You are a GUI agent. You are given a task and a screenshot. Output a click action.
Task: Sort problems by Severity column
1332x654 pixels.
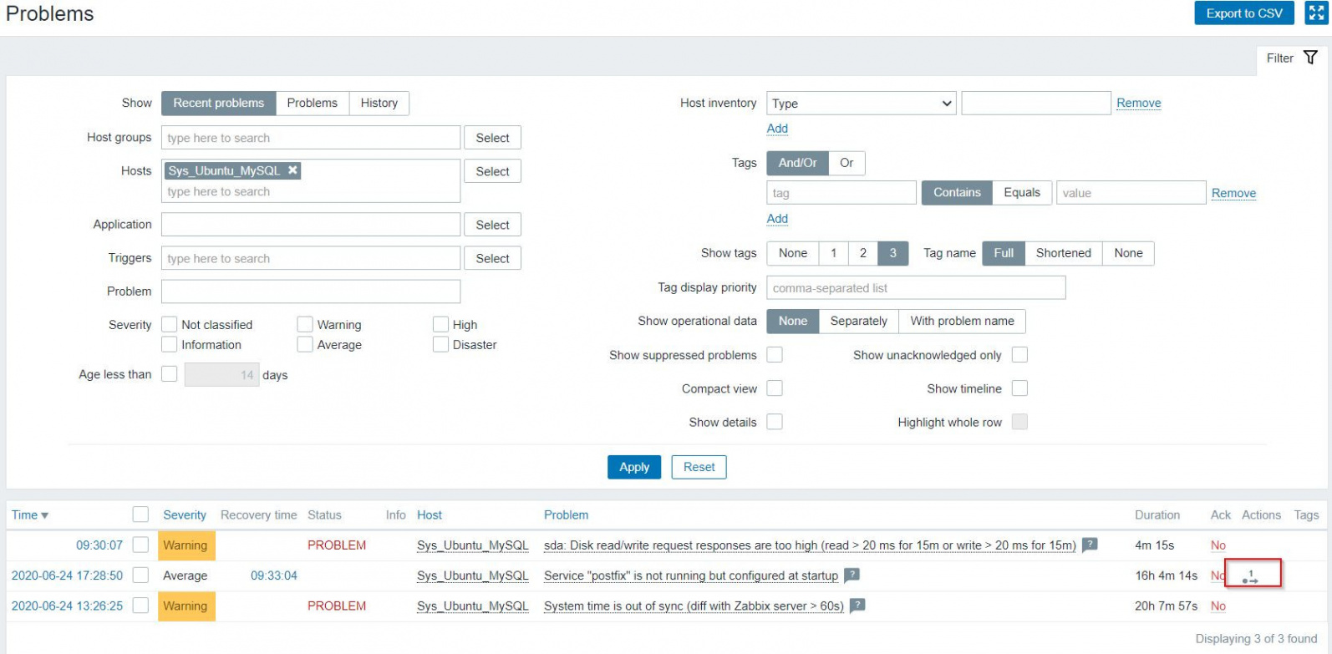(185, 515)
